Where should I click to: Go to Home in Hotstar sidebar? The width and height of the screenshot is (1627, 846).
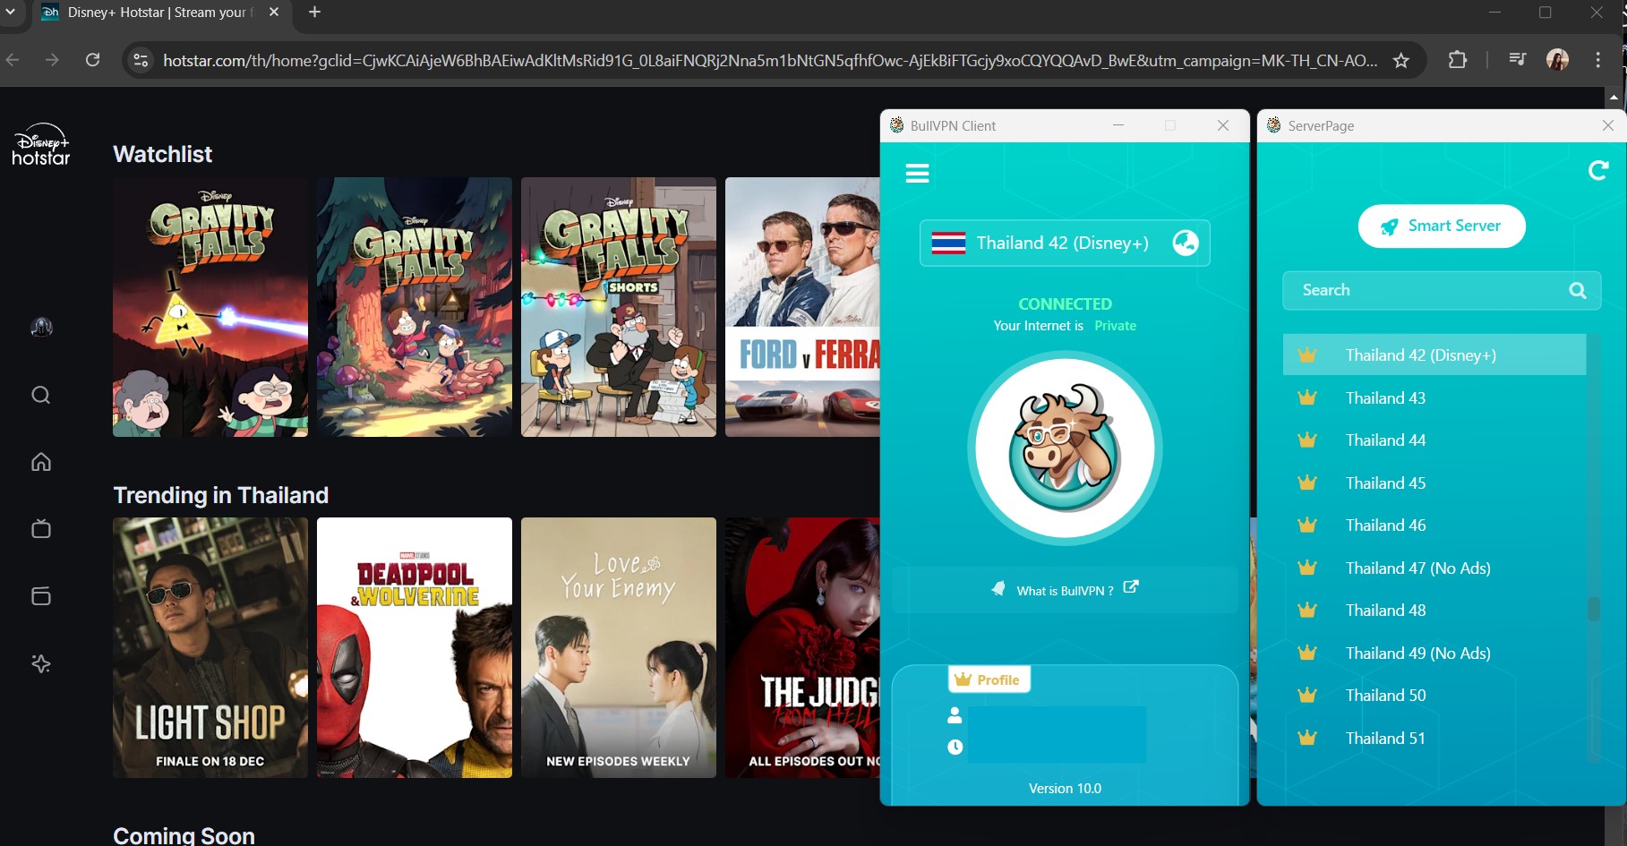click(41, 462)
